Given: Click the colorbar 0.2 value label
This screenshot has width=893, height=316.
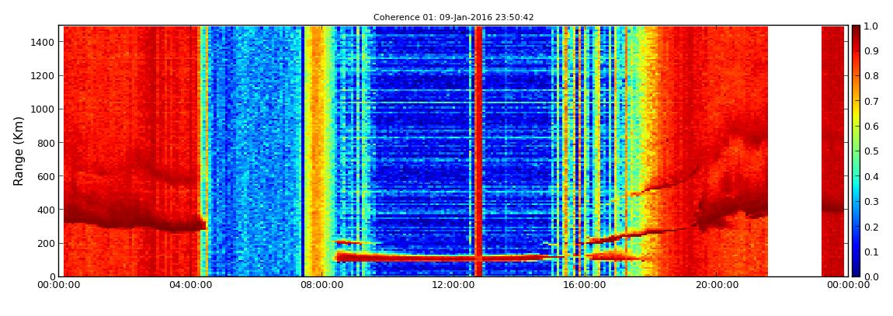Looking at the screenshot, I should (x=871, y=227).
